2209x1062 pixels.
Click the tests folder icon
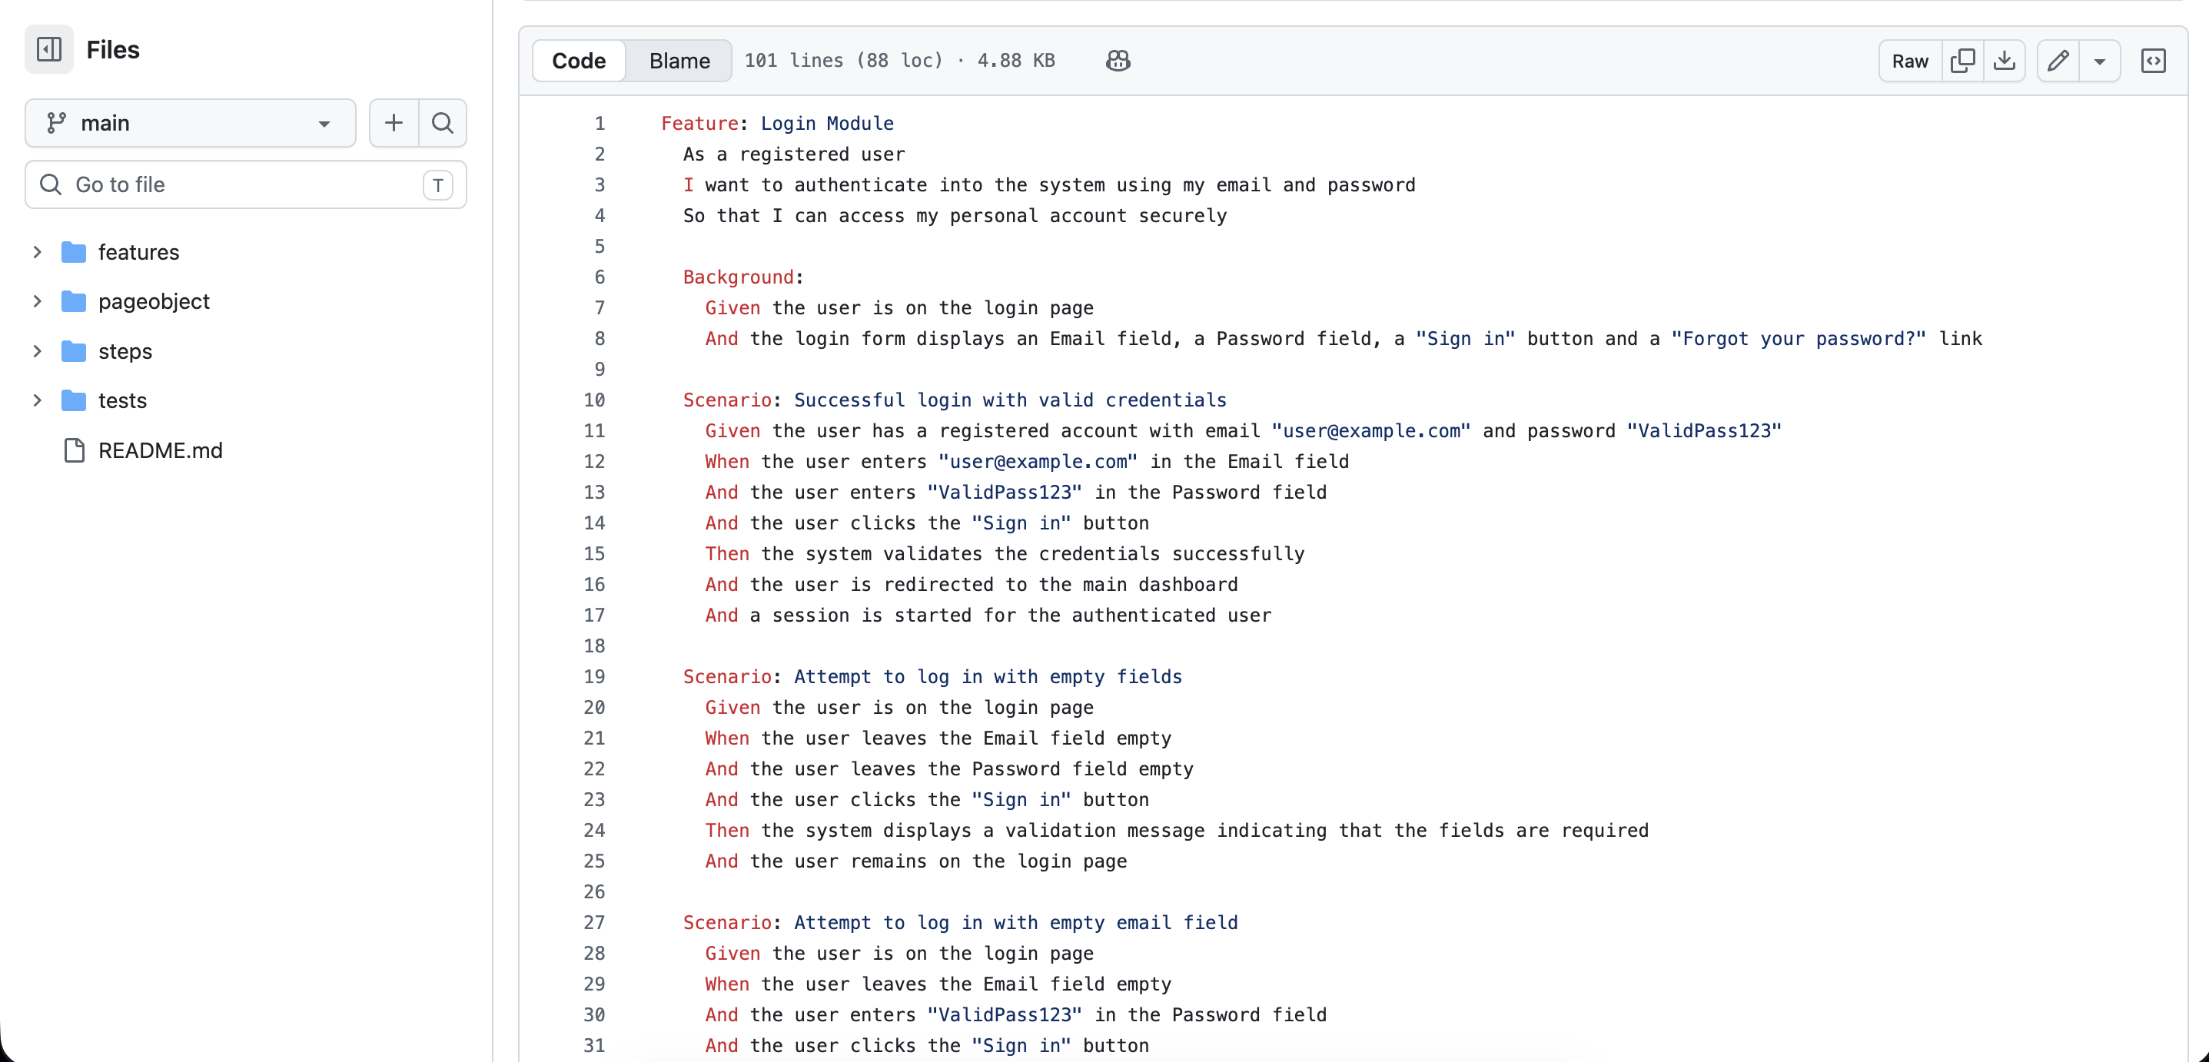(75, 400)
